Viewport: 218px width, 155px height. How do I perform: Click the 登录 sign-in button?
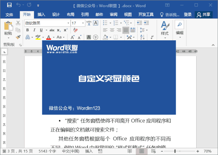(188, 14)
